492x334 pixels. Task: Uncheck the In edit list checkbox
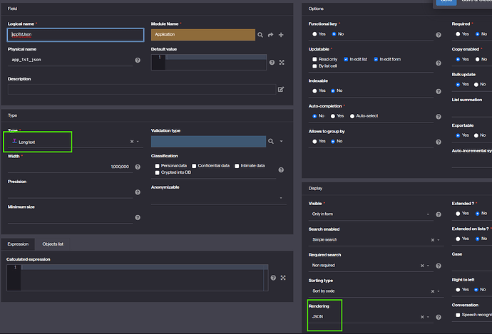pyautogui.click(x=346, y=58)
